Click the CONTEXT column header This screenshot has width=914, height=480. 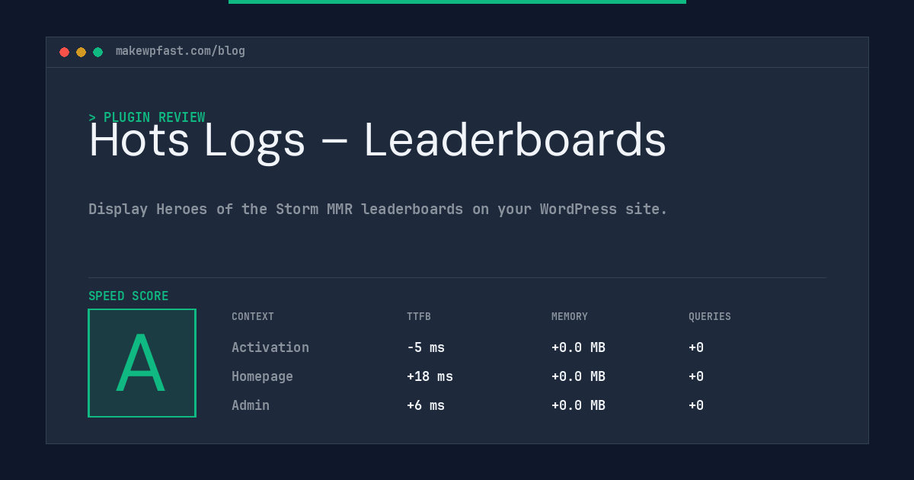coord(253,317)
